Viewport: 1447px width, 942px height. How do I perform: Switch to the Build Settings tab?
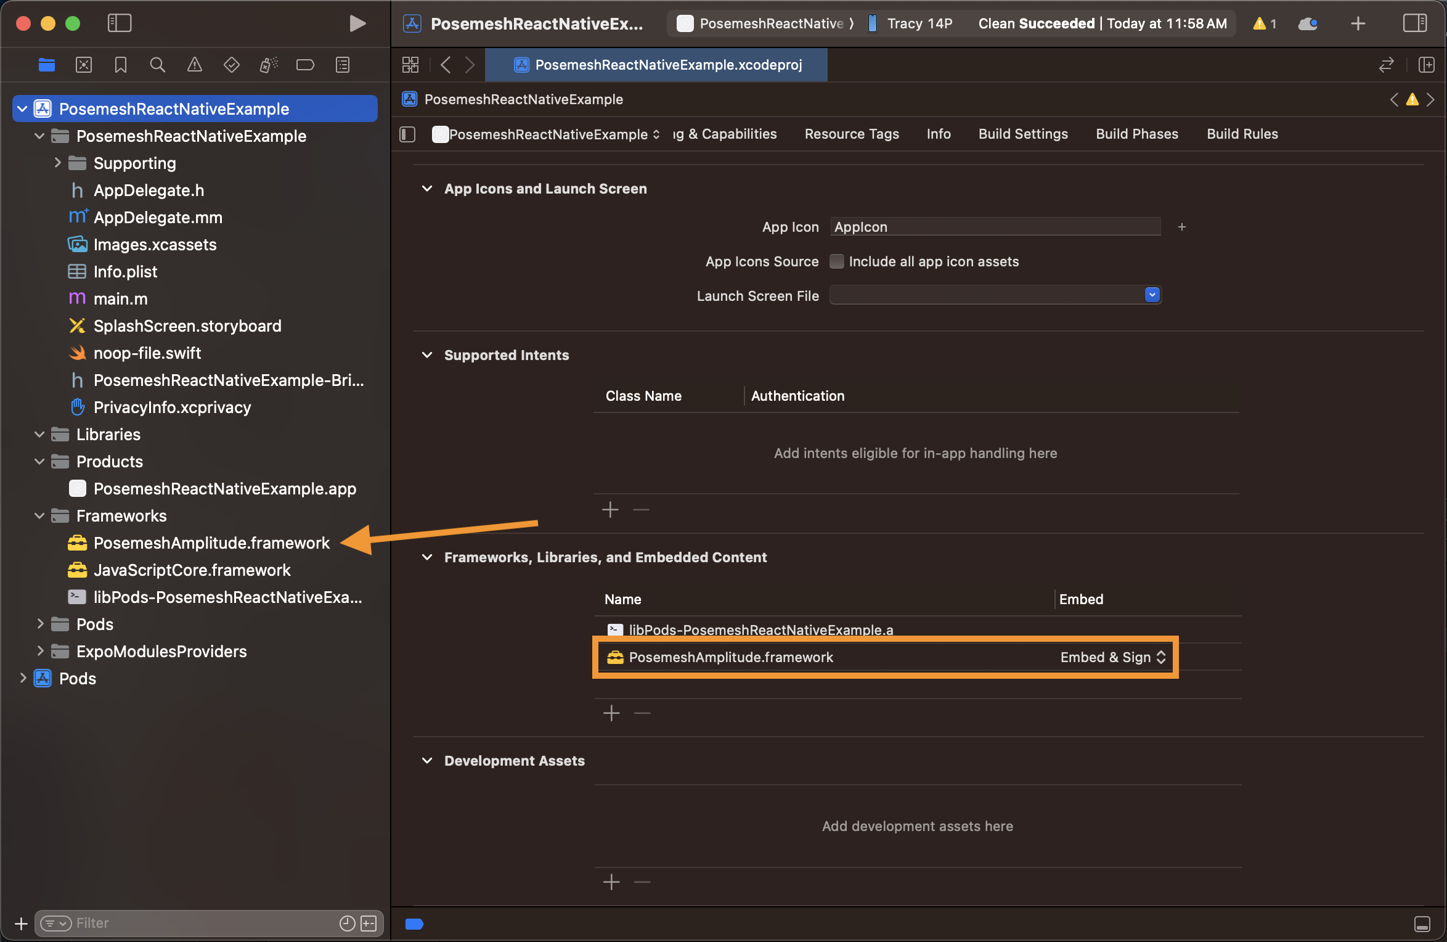pos(1023,134)
